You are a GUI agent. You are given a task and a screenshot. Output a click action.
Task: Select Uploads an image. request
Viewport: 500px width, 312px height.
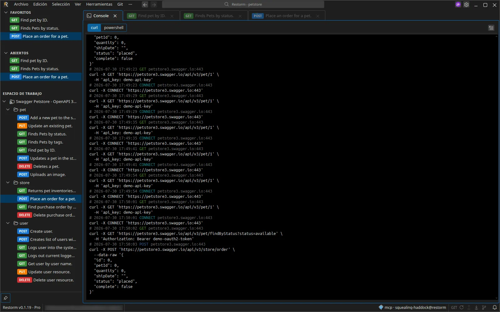(41, 175)
